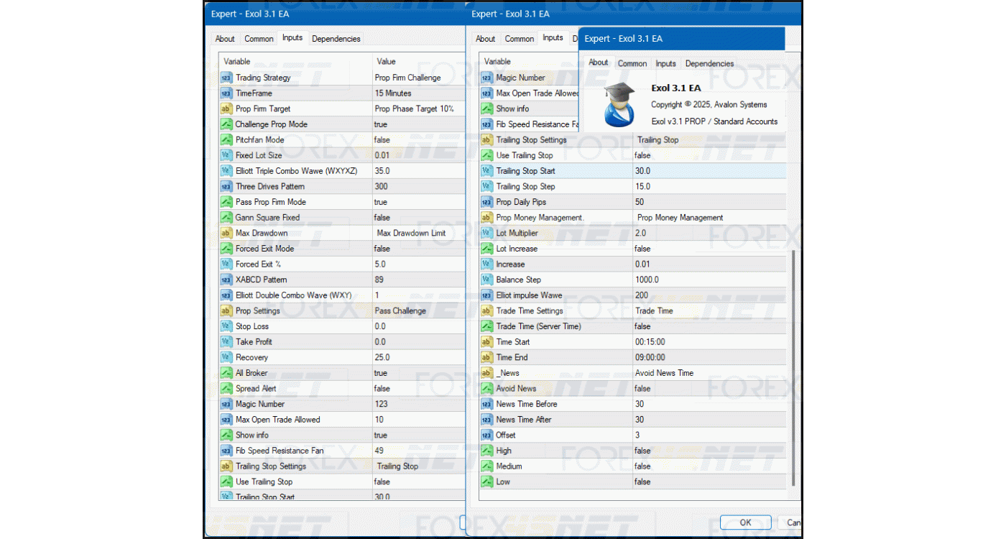Click the string icon next to Prop Firm Target

pyautogui.click(x=226, y=109)
